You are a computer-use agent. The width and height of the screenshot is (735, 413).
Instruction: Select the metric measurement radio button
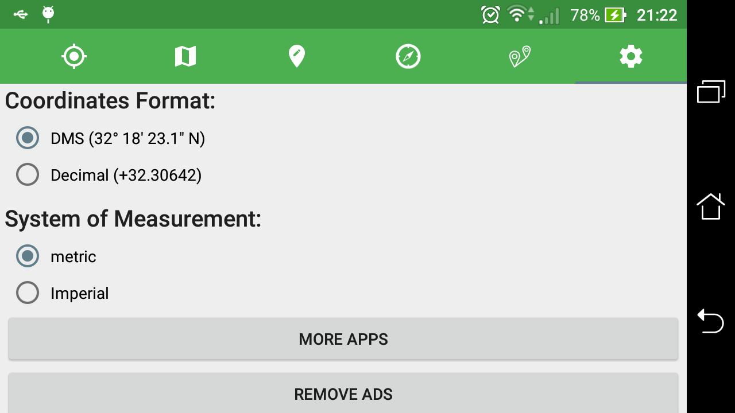click(28, 256)
